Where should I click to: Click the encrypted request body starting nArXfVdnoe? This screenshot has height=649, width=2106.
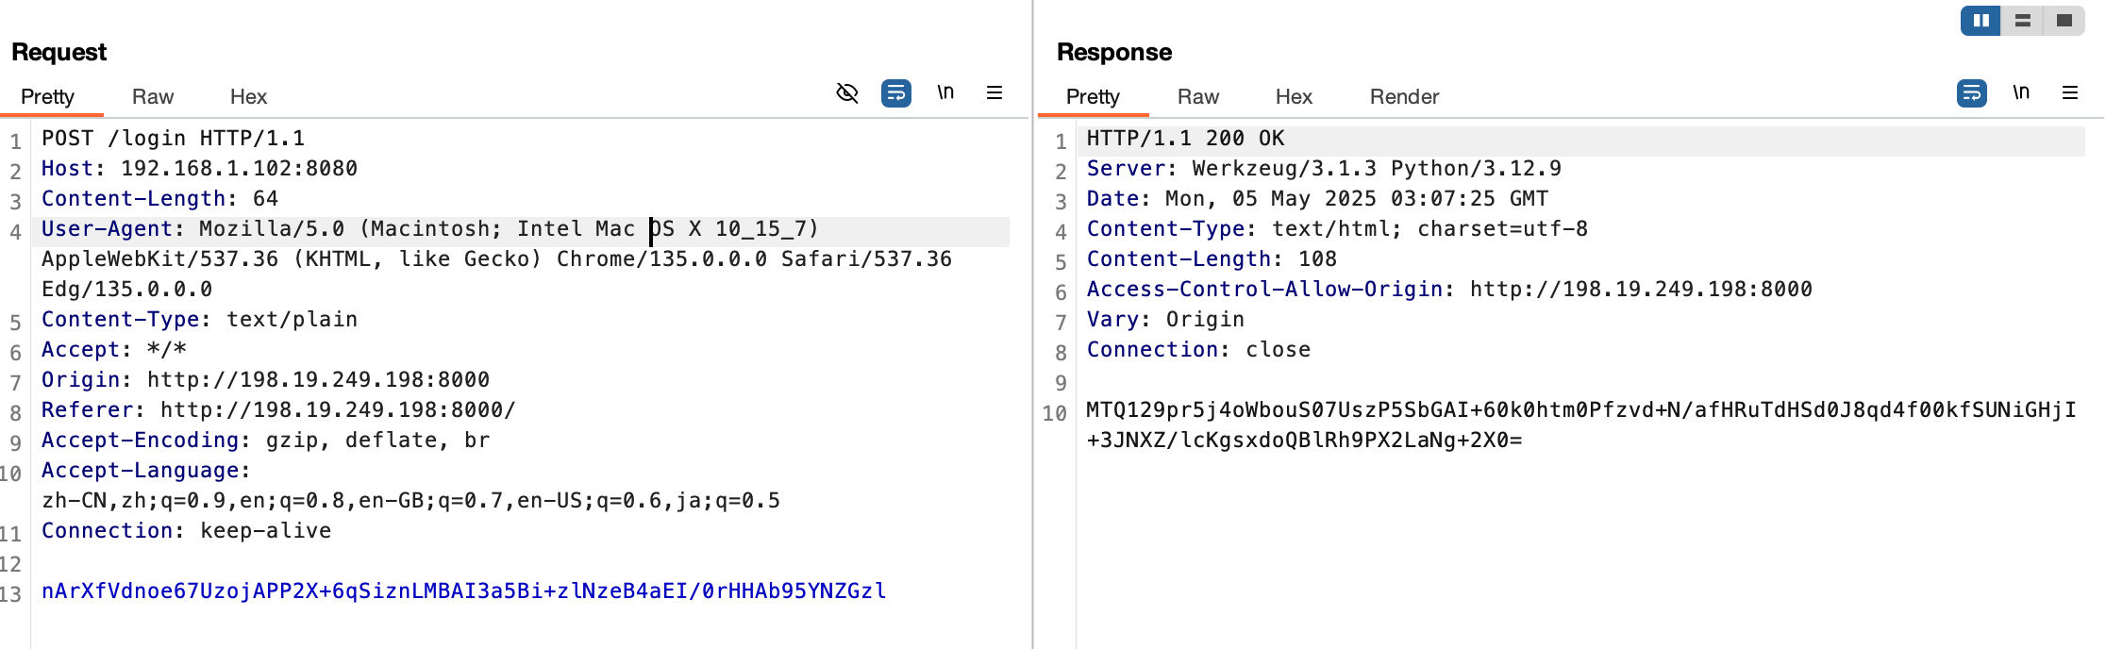pyautogui.click(x=464, y=591)
